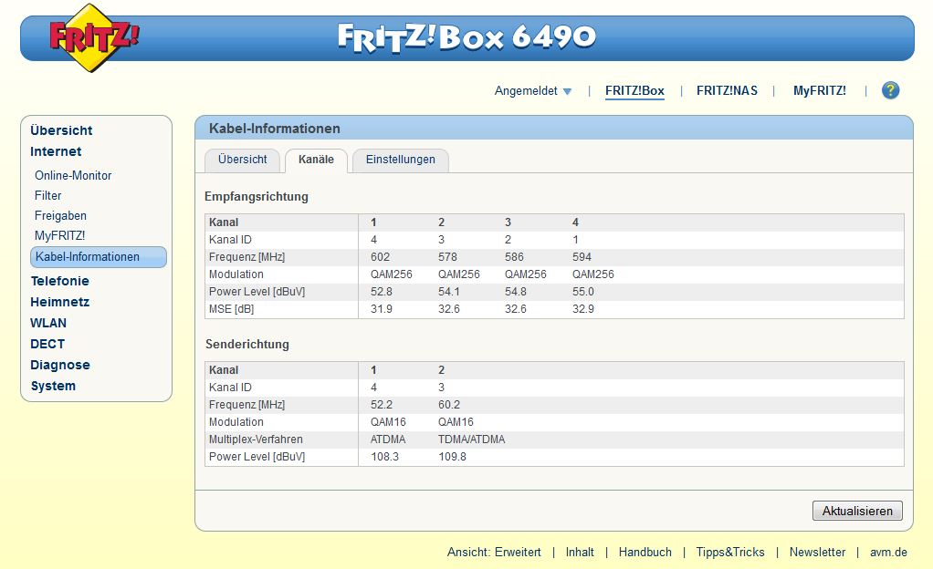933x569 pixels.
Task: Click the MSE [dB] row label
Action: tap(231, 309)
